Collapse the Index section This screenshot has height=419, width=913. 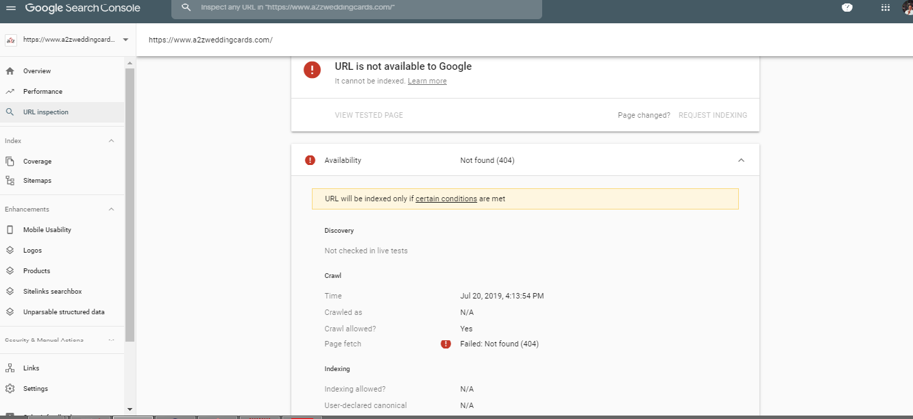[x=111, y=141]
